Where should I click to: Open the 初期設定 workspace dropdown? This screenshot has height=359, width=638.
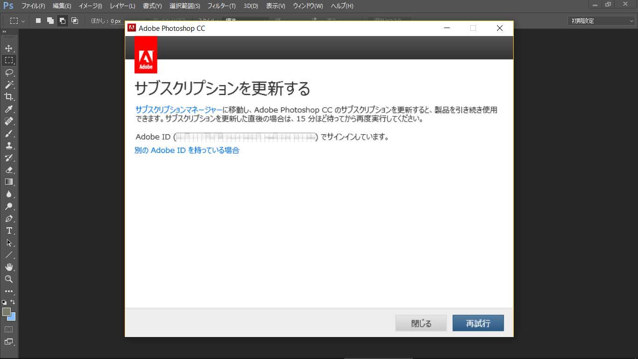click(601, 21)
